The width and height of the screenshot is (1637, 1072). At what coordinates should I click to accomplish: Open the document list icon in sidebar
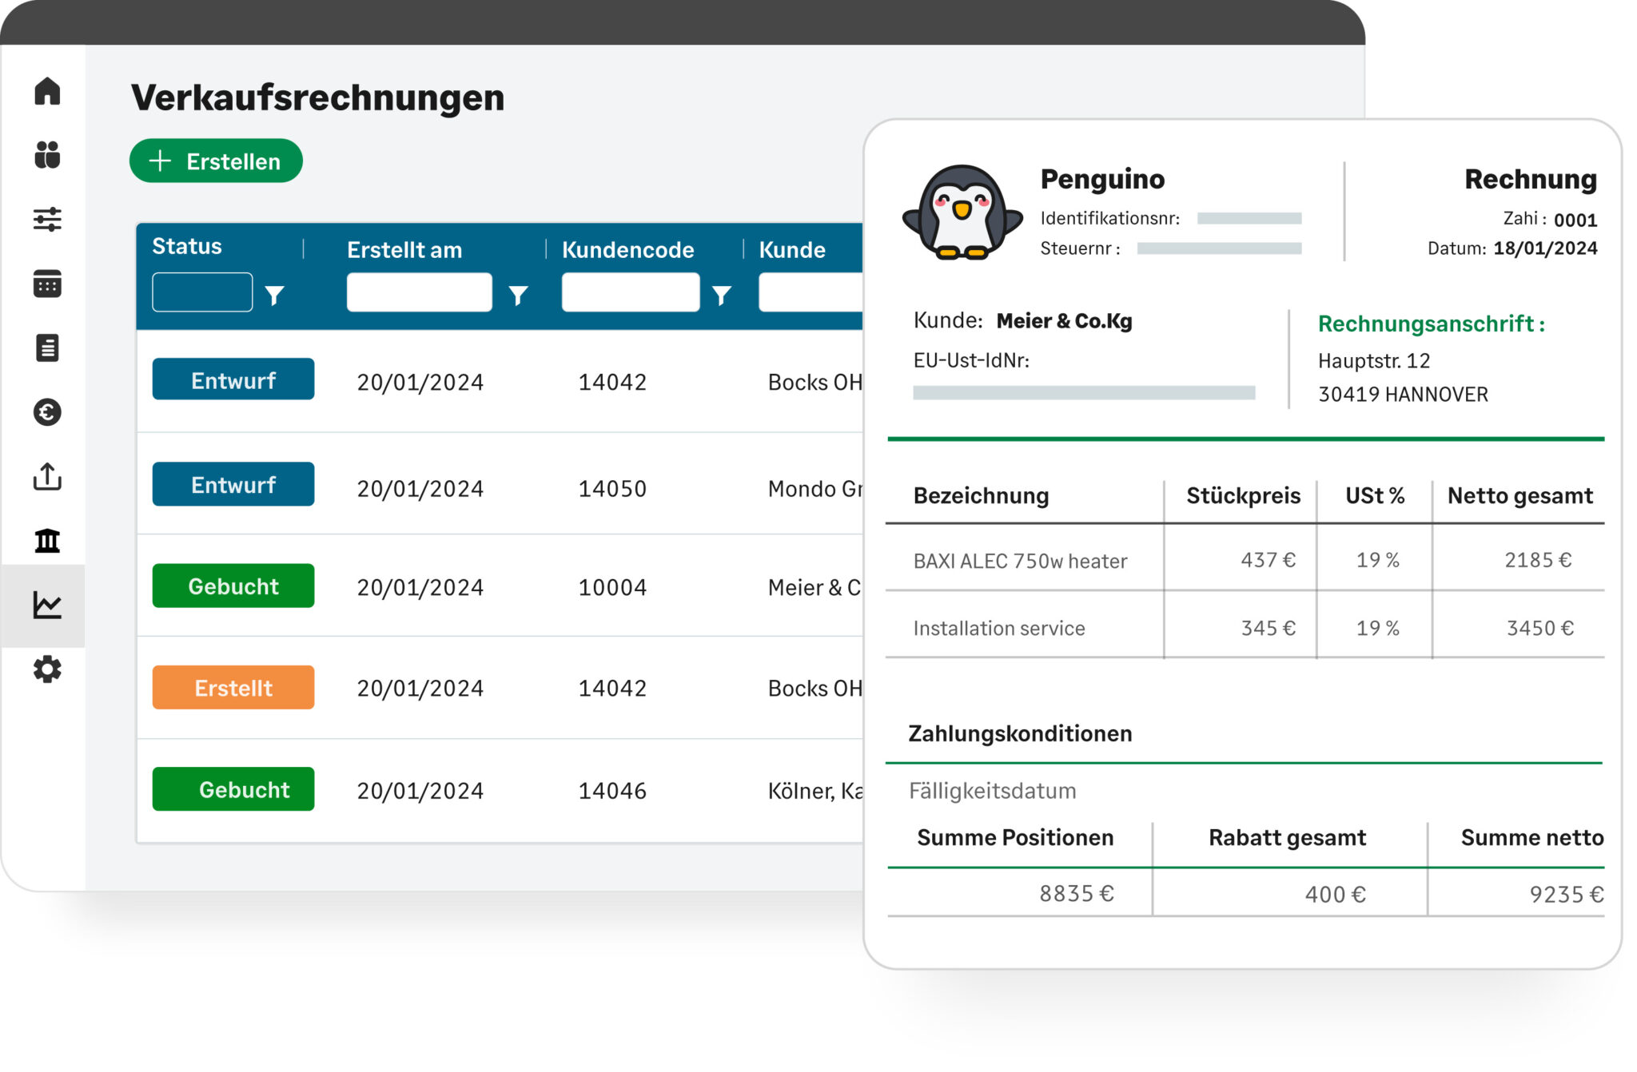[47, 348]
